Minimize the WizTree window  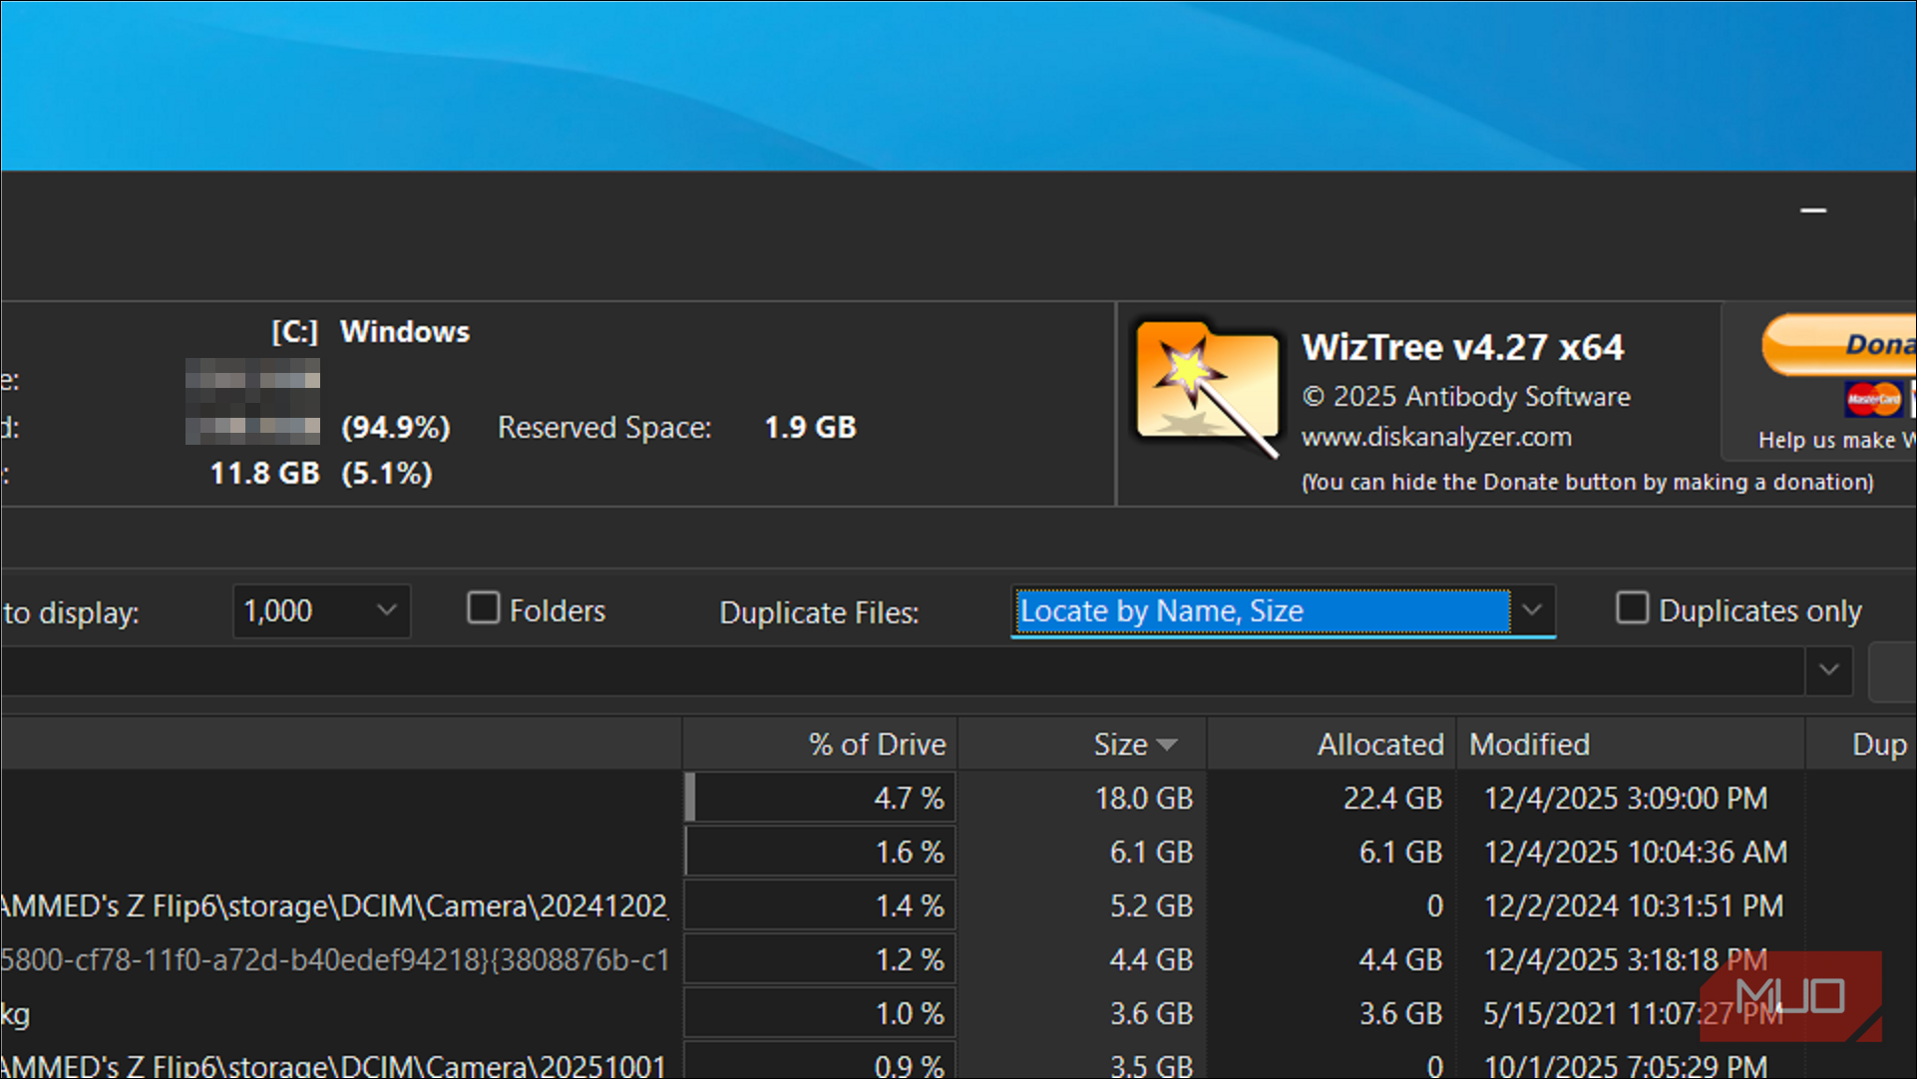click(1813, 210)
